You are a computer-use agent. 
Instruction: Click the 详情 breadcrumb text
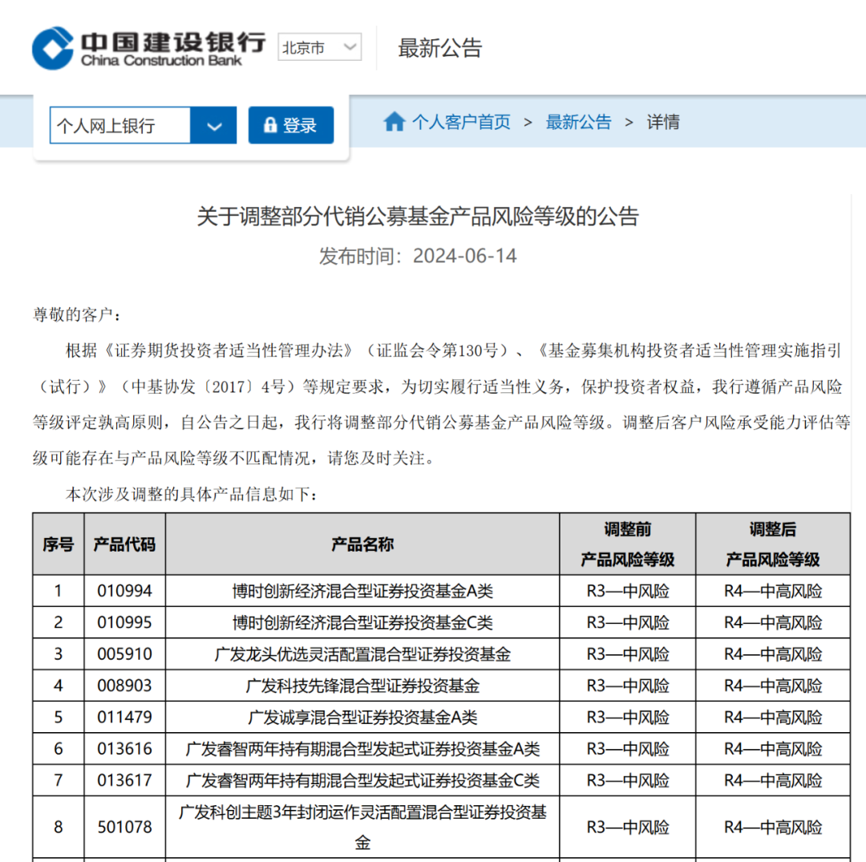[663, 122]
